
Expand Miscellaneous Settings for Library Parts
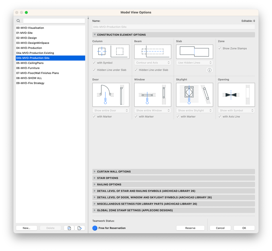click(95, 204)
